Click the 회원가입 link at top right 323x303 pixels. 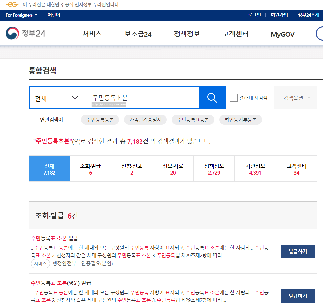coord(280,15)
